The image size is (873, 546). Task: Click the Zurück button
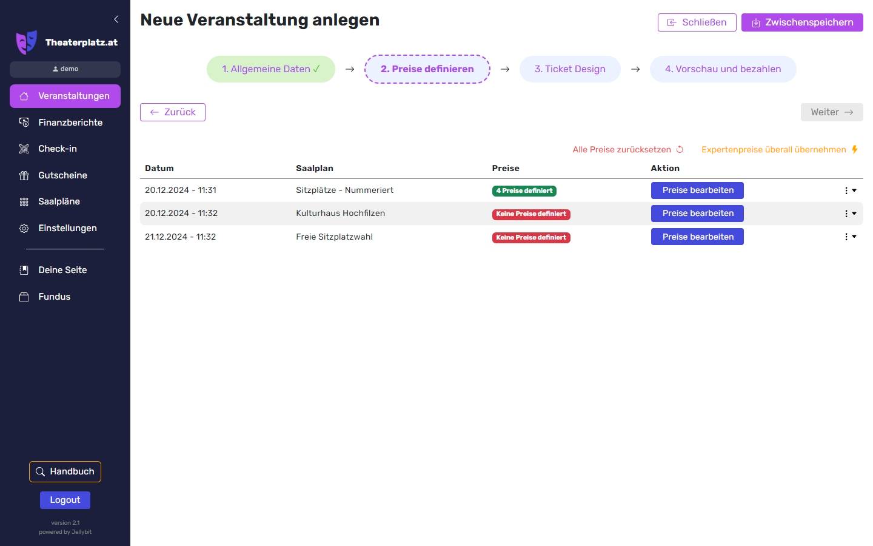point(173,112)
